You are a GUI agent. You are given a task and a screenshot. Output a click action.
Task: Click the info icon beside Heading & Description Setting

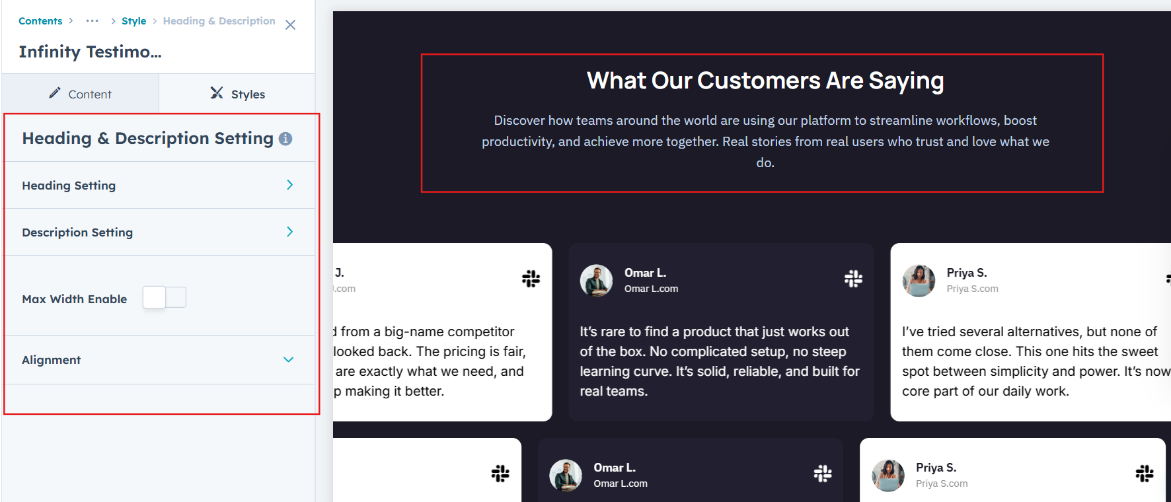pyautogui.click(x=285, y=139)
